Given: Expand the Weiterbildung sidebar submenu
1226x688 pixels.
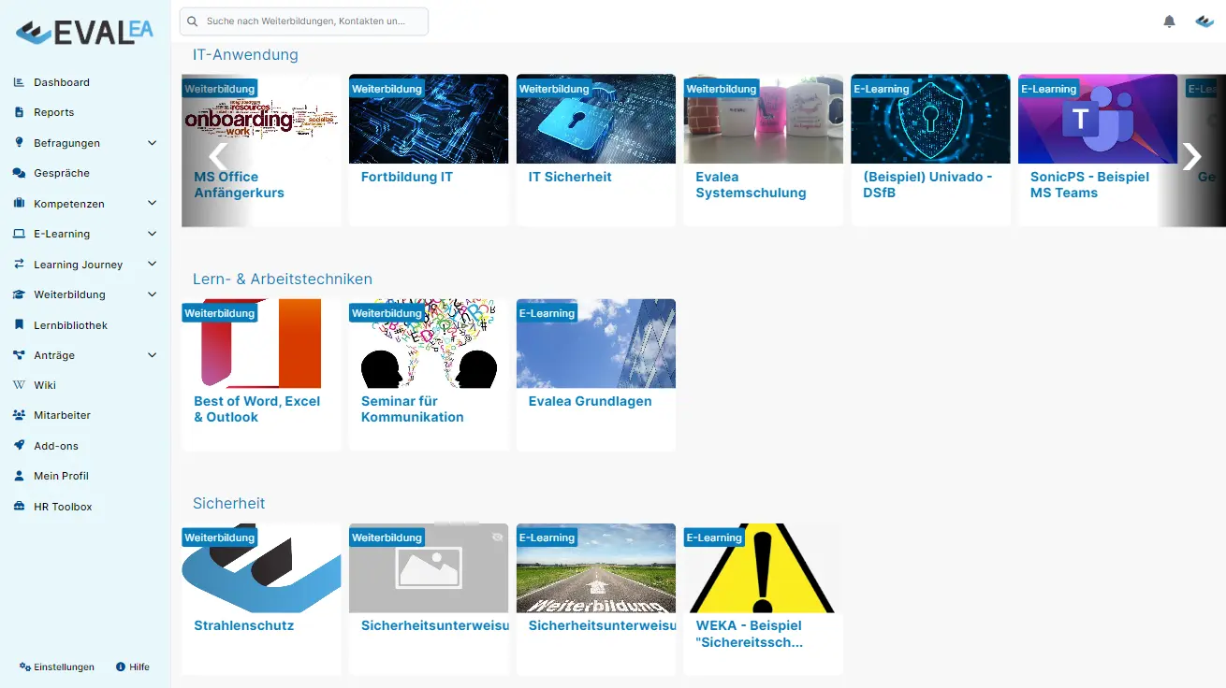Looking at the screenshot, I should 153,294.
